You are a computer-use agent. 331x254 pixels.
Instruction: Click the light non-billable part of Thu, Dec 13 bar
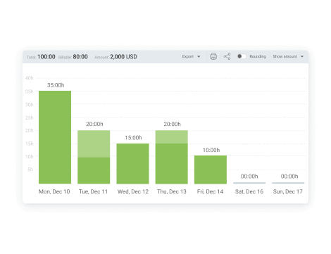click(x=172, y=137)
